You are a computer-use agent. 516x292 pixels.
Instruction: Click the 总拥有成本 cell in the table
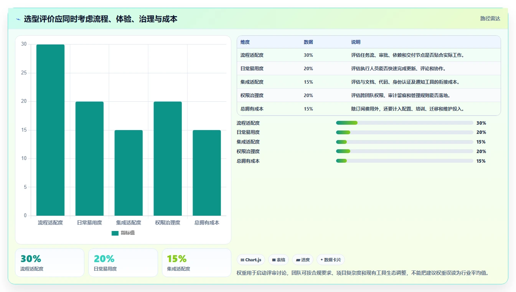(x=252, y=109)
